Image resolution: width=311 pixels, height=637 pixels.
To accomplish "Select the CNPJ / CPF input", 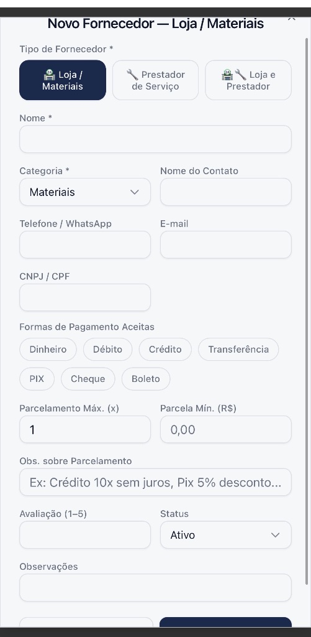I will (x=85, y=297).
